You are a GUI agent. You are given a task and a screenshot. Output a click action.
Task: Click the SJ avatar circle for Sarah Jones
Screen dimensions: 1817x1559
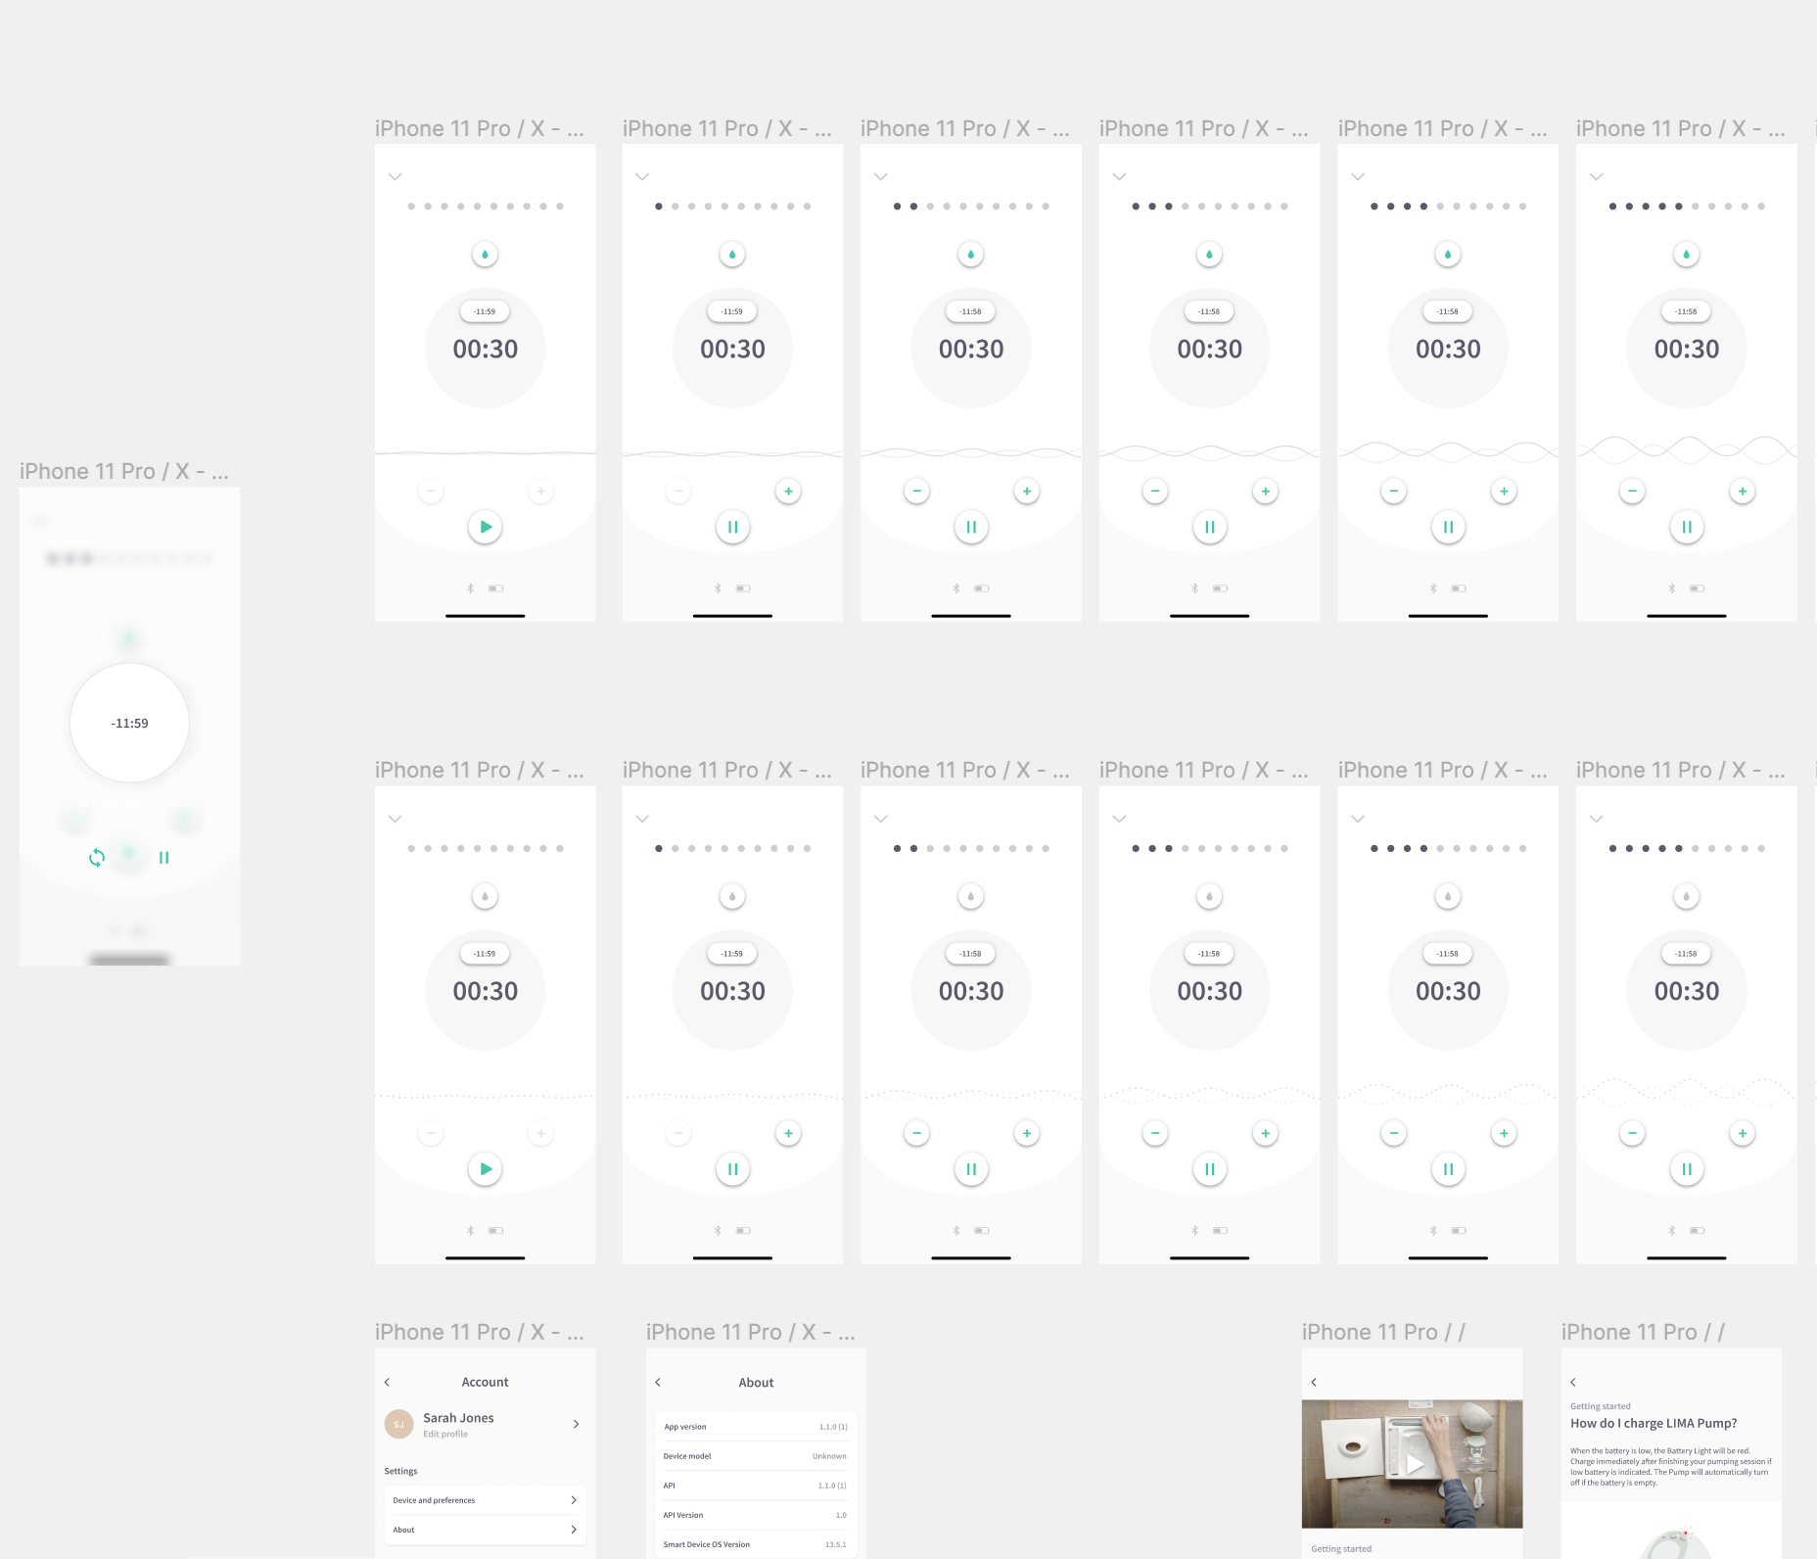click(x=398, y=1424)
